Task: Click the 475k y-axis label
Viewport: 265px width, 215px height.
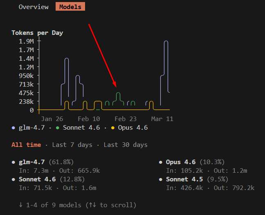Action: (x=26, y=93)
